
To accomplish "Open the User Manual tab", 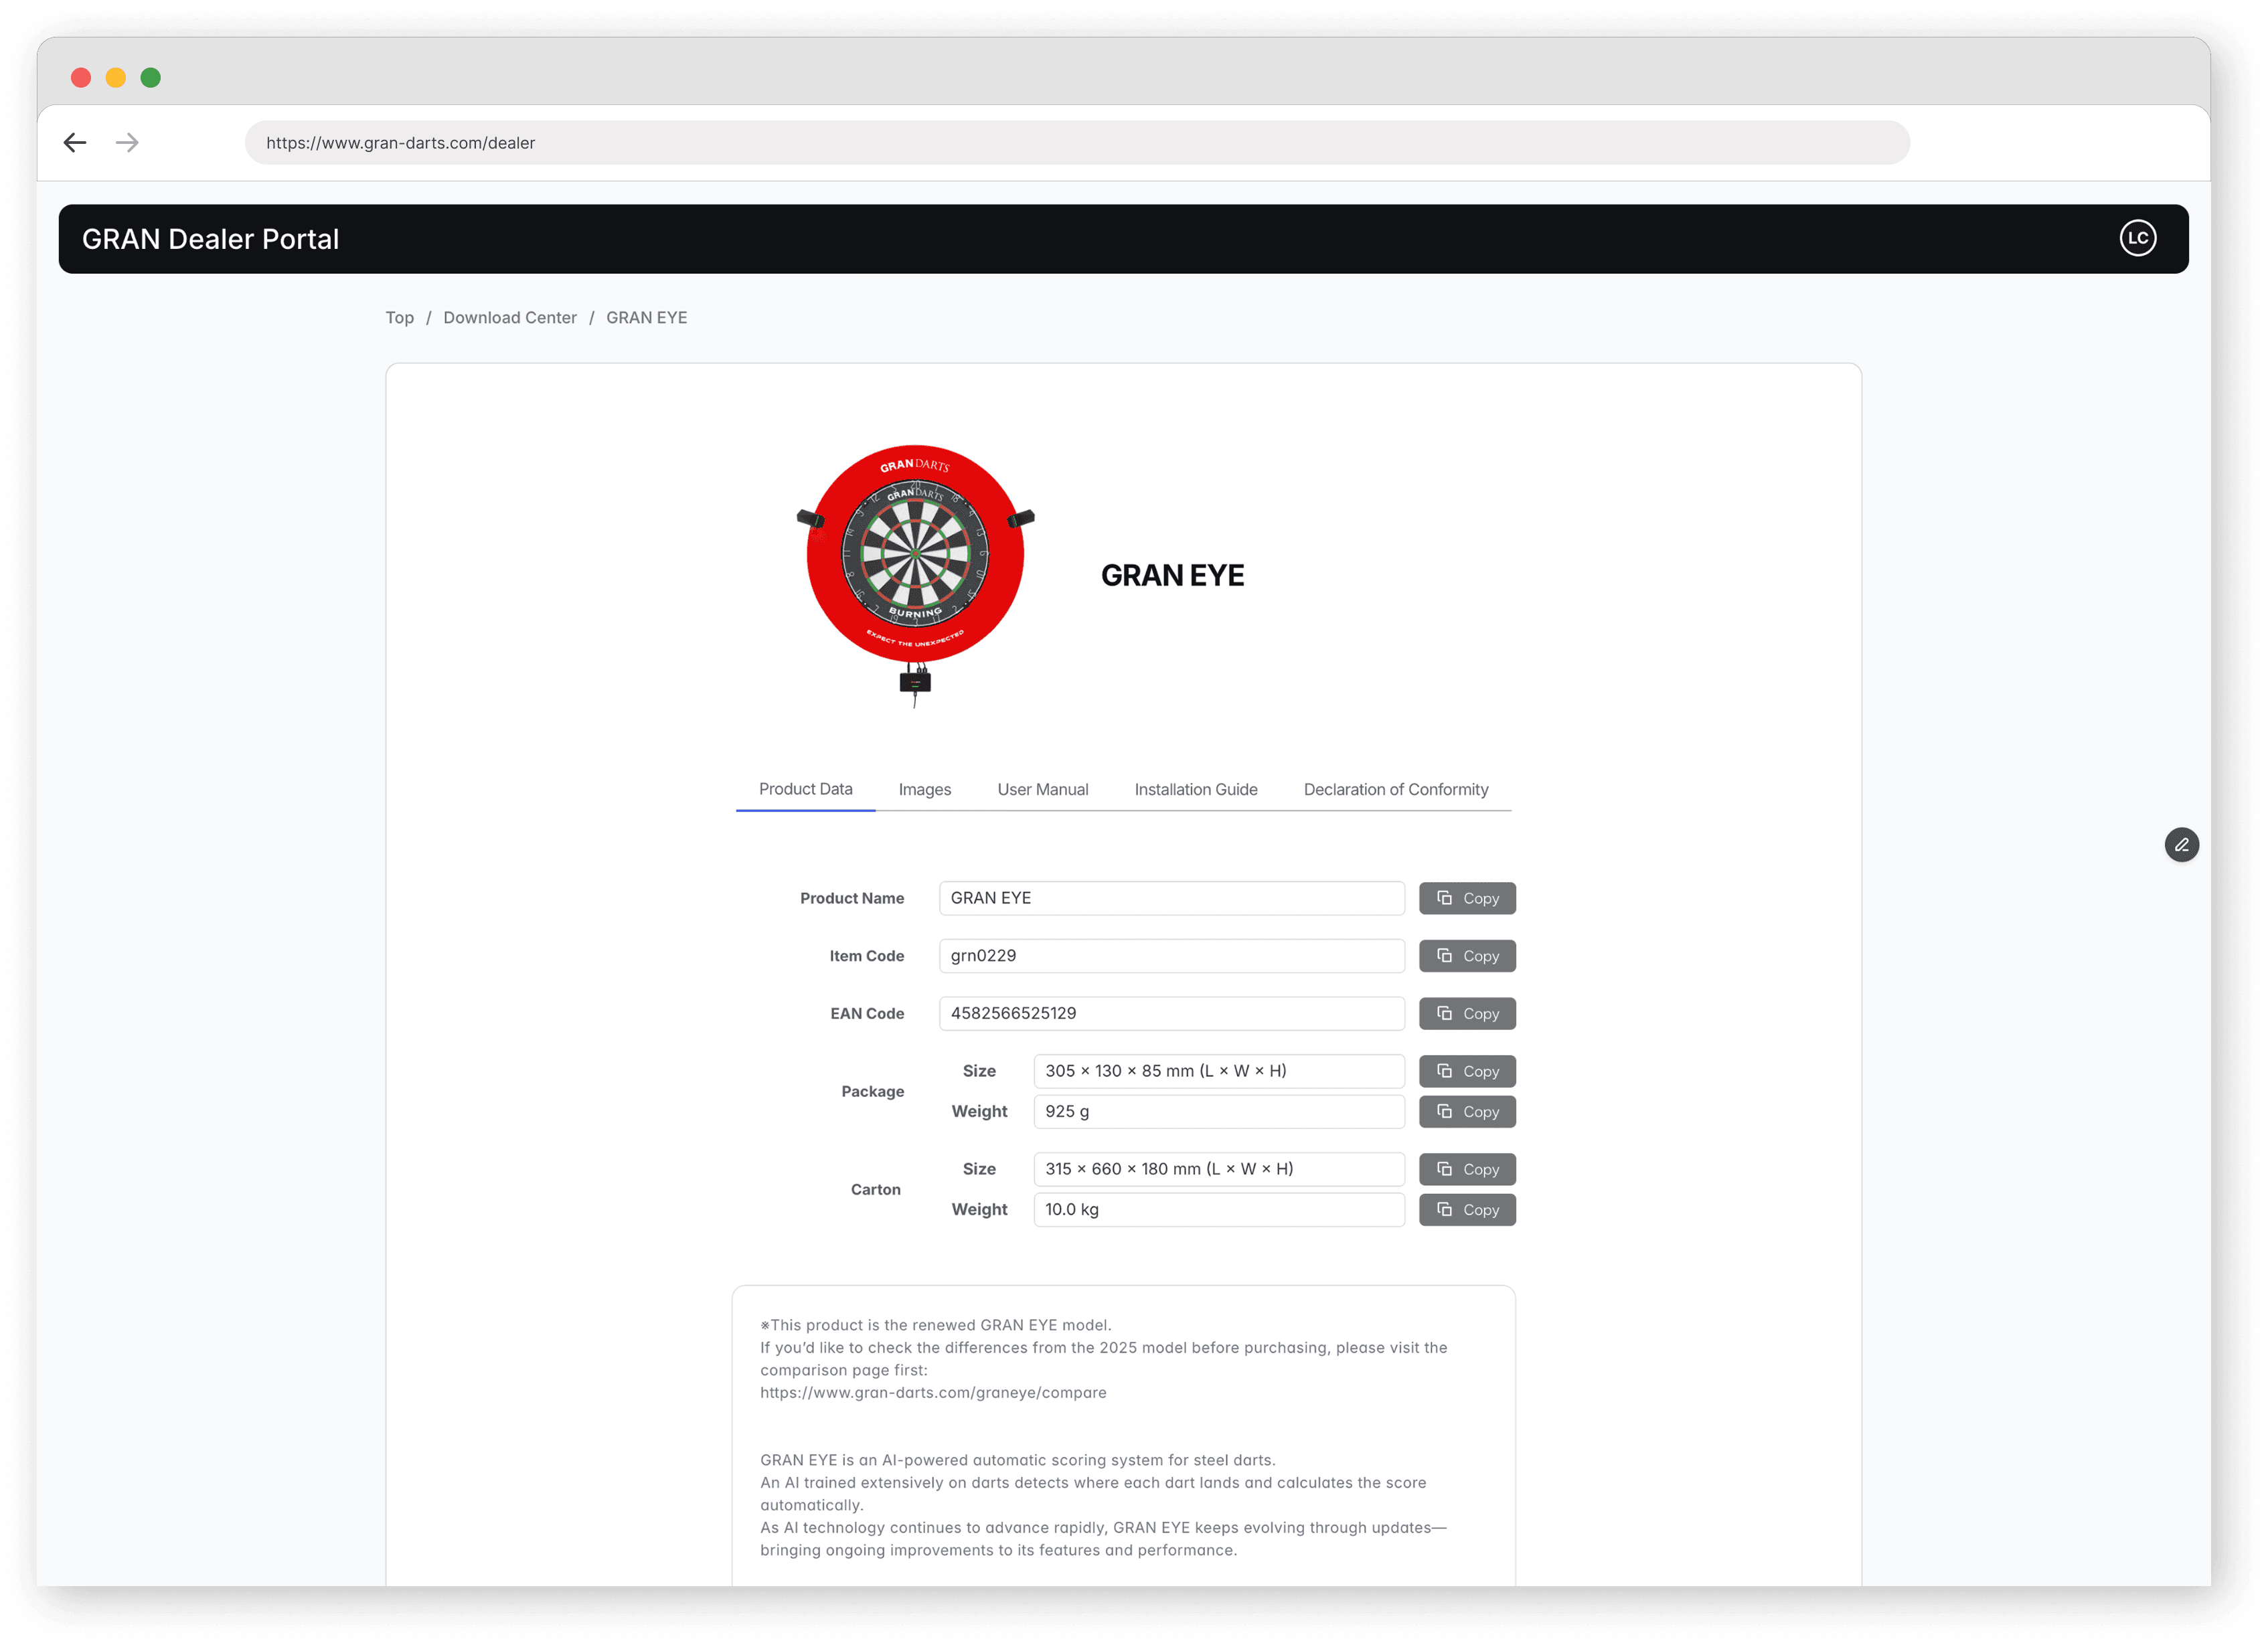I will (1042, 790).
